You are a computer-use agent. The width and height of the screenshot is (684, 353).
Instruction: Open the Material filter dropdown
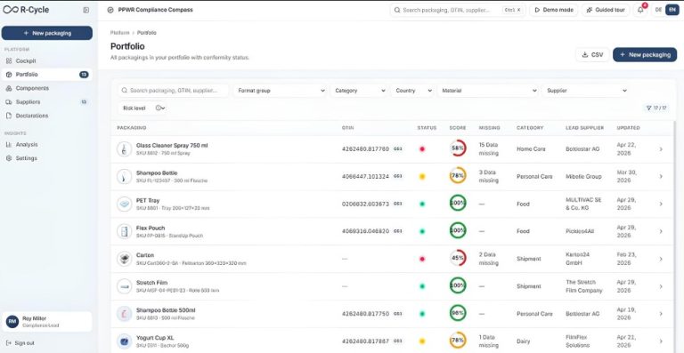488,91
